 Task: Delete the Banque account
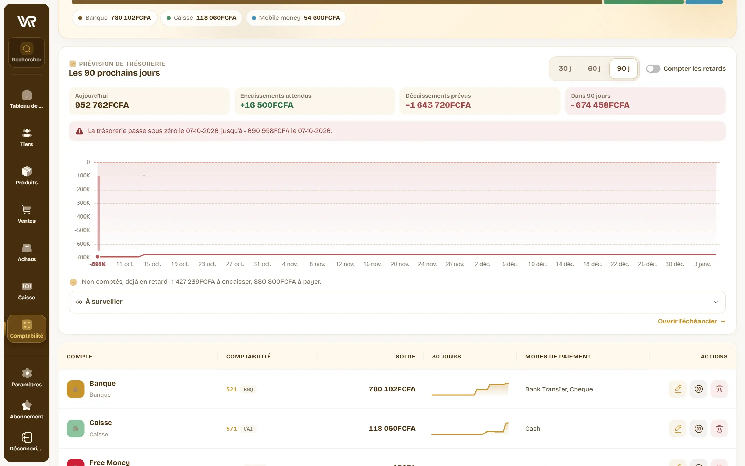(719, 389)
